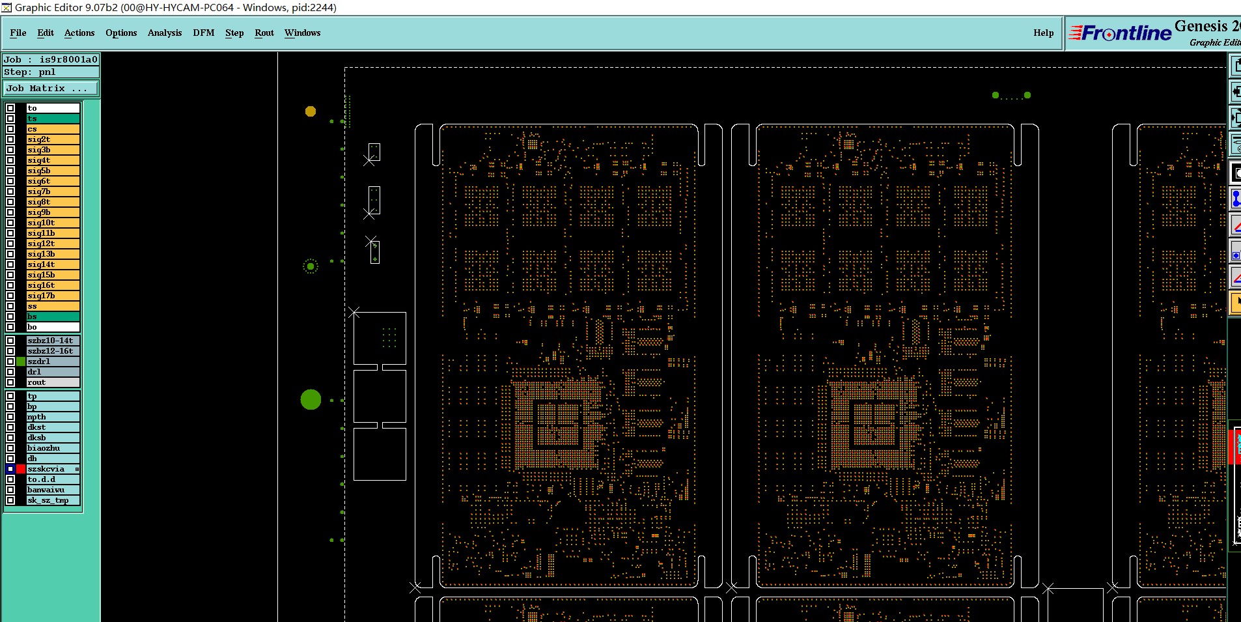Open the Step menu
1241x622 pixels.
point(234,33)
